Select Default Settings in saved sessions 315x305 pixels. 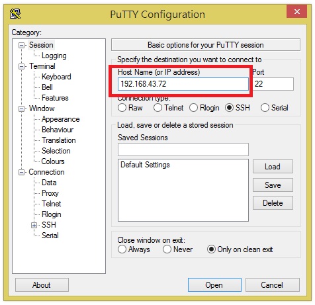coord(145,165)
